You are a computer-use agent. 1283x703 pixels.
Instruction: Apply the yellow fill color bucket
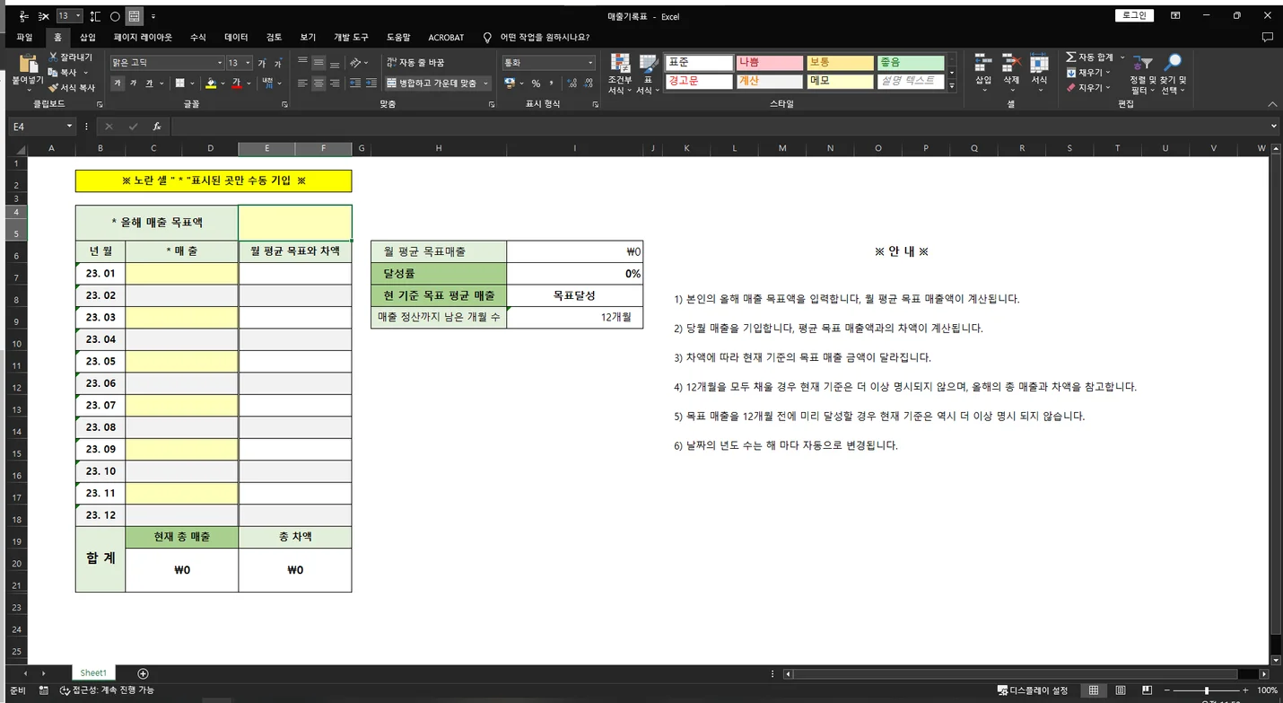pyautogui.click(x=211, y=83)
